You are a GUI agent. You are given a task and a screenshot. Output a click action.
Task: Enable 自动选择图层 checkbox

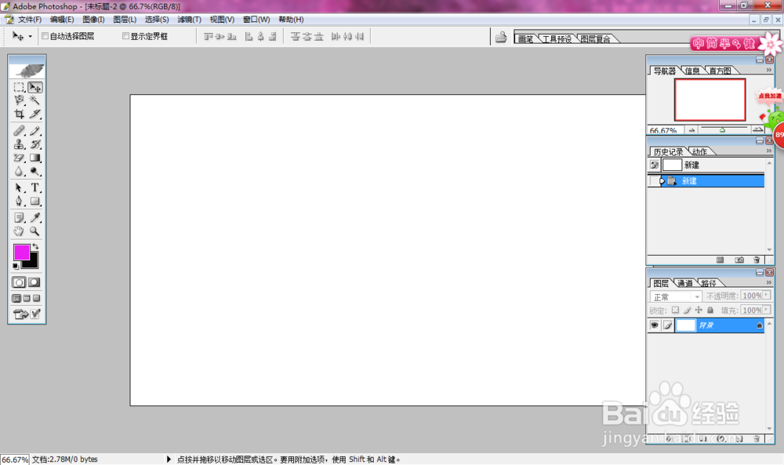pos(45,36)
